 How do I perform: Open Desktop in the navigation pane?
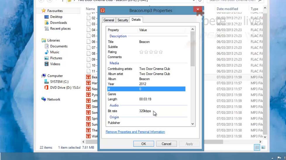click(x=56, y=17)
